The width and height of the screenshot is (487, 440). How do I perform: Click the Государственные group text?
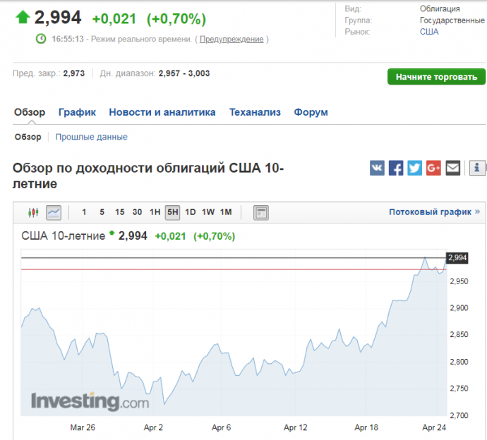tap(452, 20)
